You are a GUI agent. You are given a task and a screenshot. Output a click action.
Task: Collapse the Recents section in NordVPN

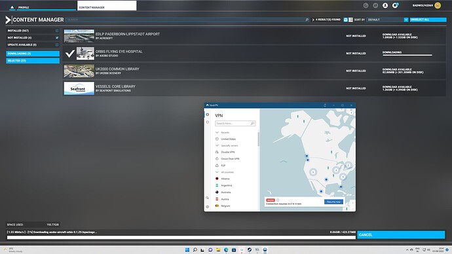pos(217,132)
